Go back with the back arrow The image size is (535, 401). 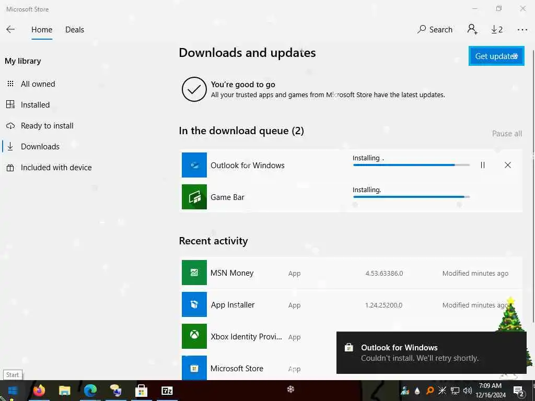10,30
